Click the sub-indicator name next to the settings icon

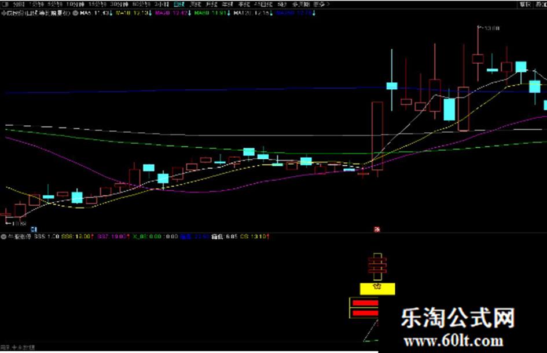pos(20,236)
